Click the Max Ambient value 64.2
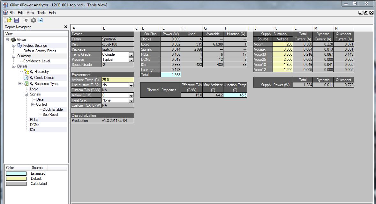 213,95
